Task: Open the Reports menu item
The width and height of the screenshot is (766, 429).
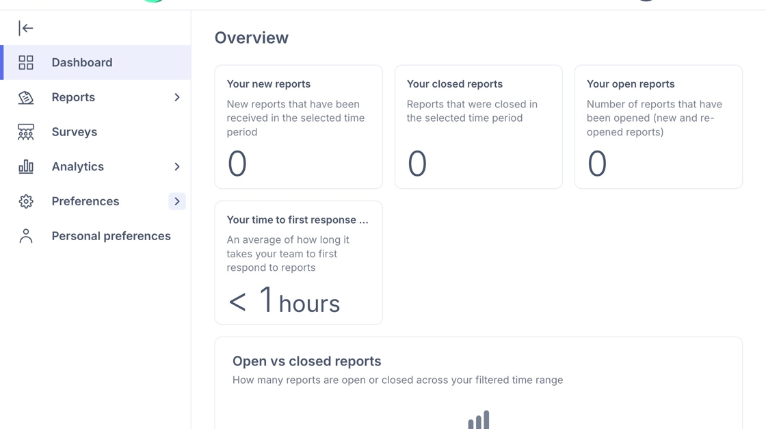Action: pyautogui.click(x=95, y=97)
